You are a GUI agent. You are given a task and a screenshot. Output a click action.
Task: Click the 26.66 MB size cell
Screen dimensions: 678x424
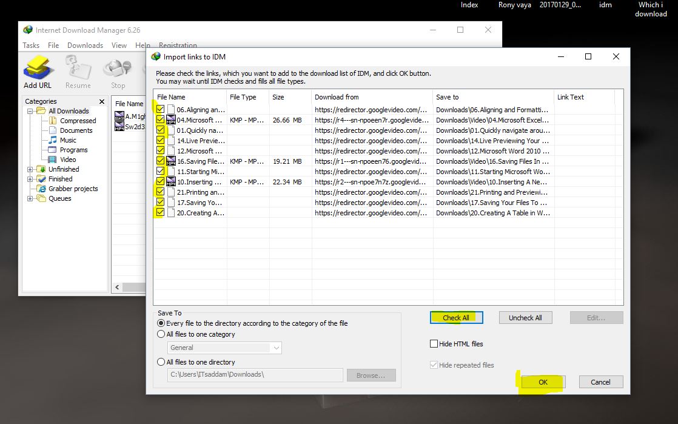287,120
